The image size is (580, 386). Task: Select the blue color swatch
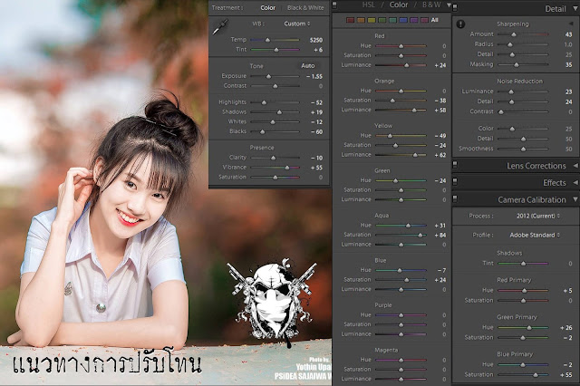point(403,20)
